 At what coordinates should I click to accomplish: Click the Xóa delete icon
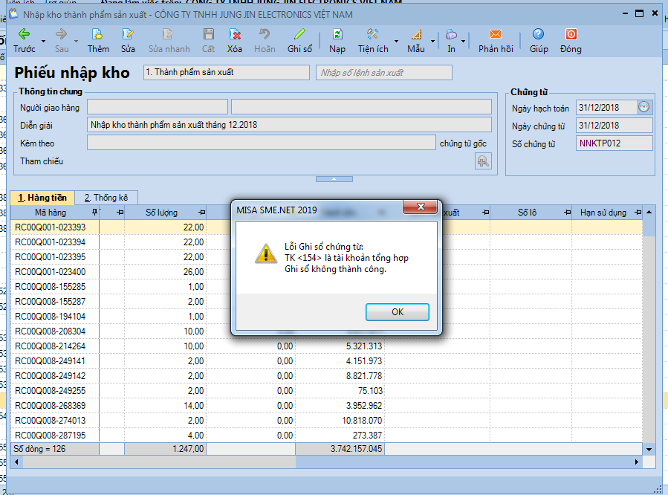(235, 35)
